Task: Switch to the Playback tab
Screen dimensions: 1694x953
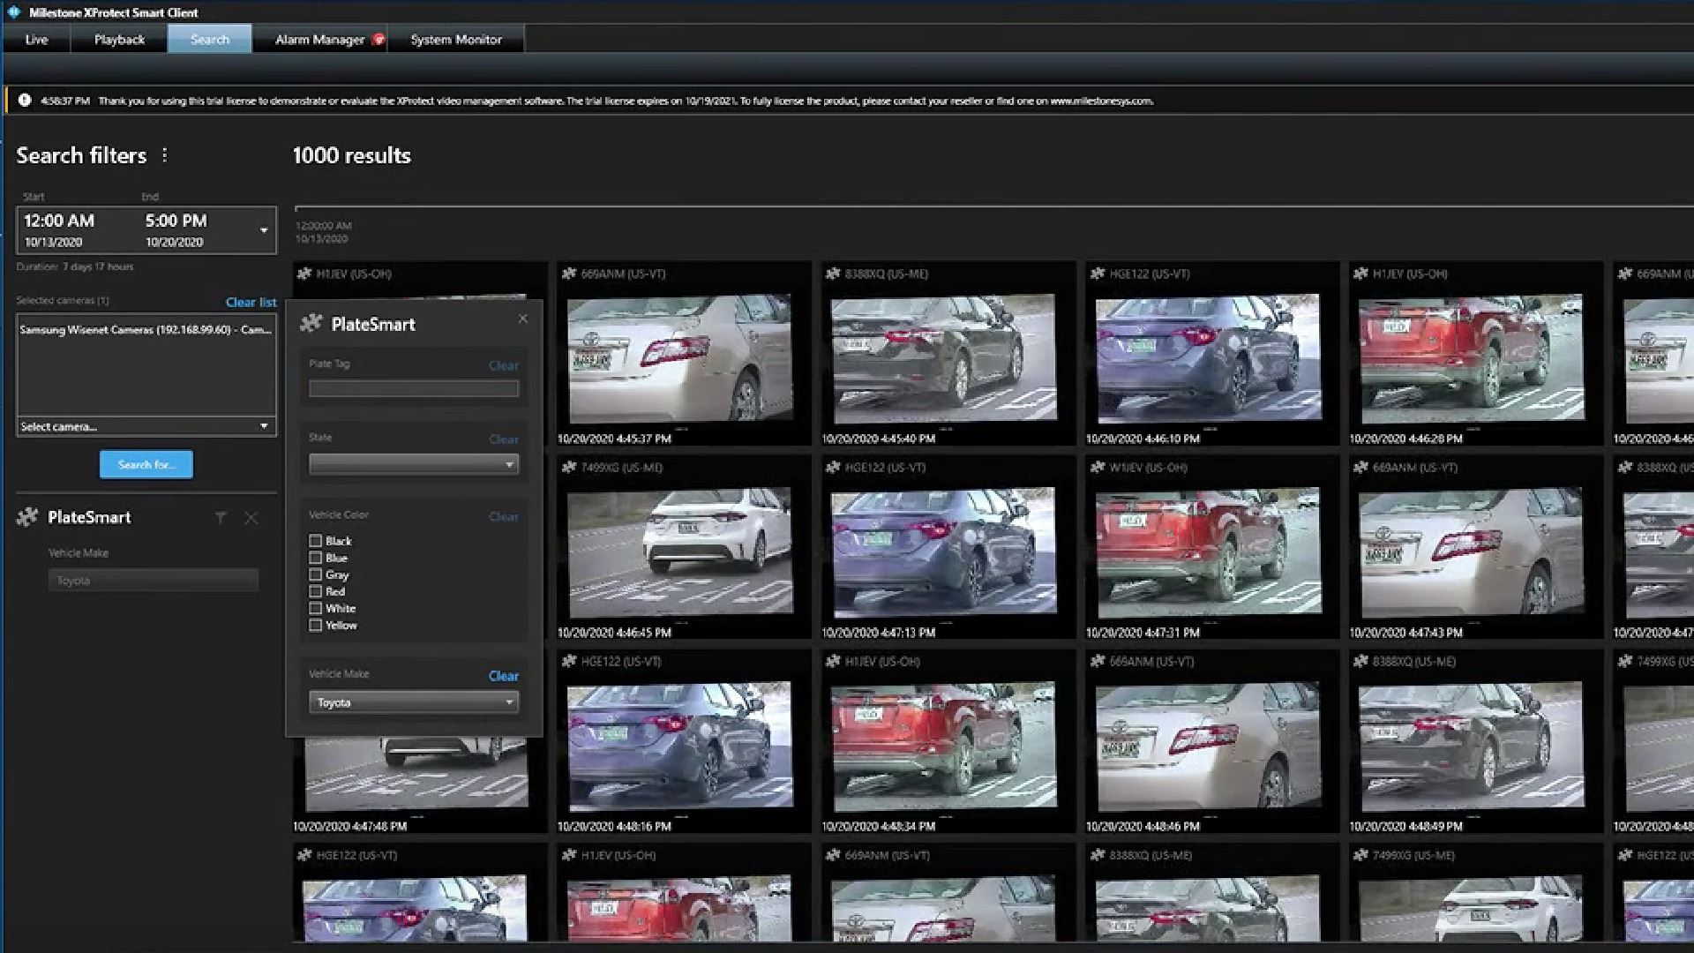Action: [119, 39]
